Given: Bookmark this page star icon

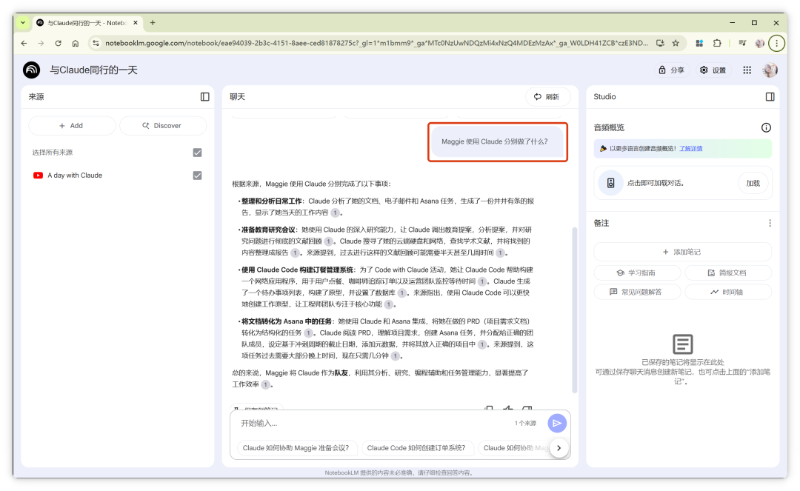Looking at the screenshot, I should point(676,44).
